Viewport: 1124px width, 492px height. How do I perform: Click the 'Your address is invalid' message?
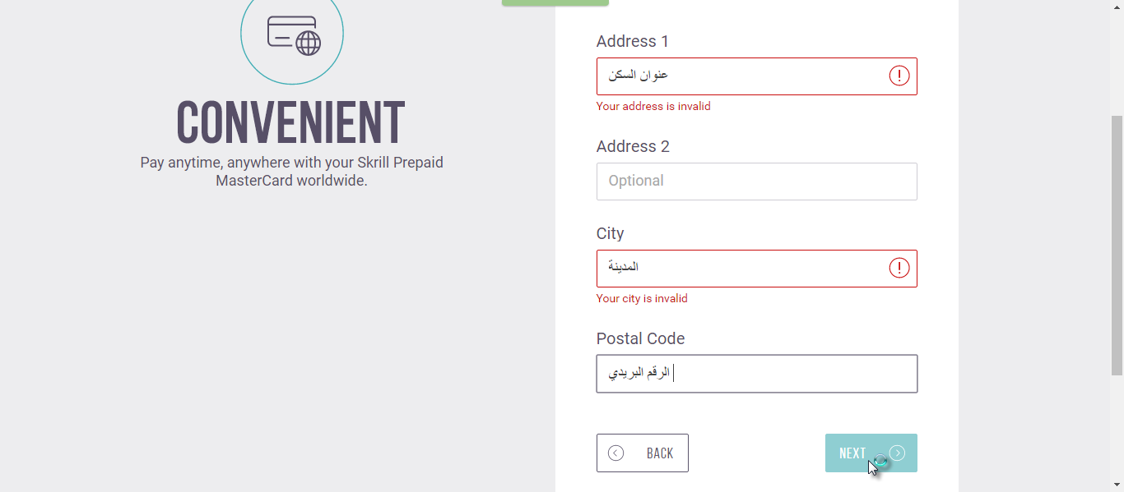pos(653,106)
